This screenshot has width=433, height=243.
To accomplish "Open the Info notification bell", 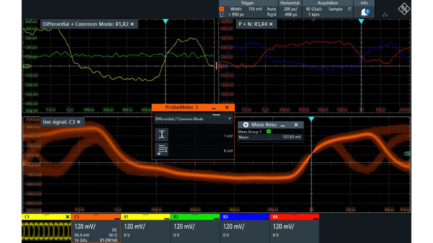I will pos(364,12).
